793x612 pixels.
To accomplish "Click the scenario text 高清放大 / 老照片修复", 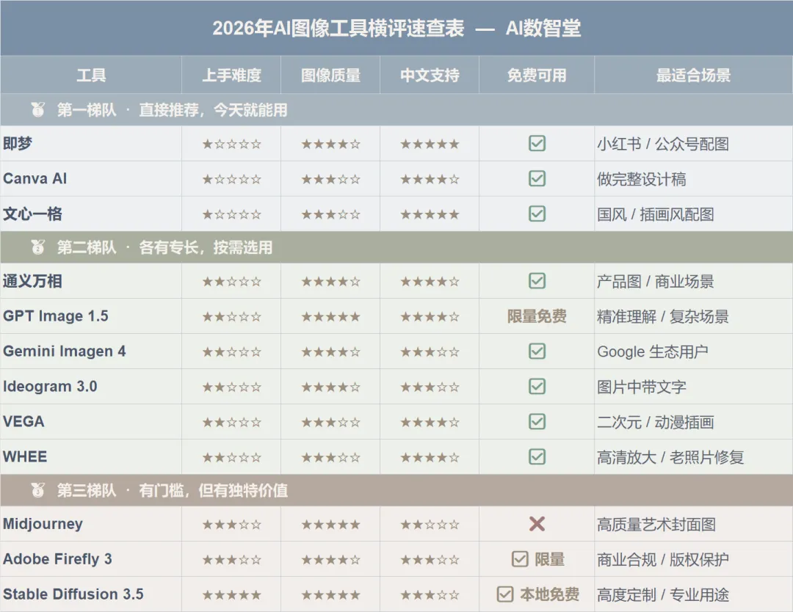I will [x=670, y=457].
